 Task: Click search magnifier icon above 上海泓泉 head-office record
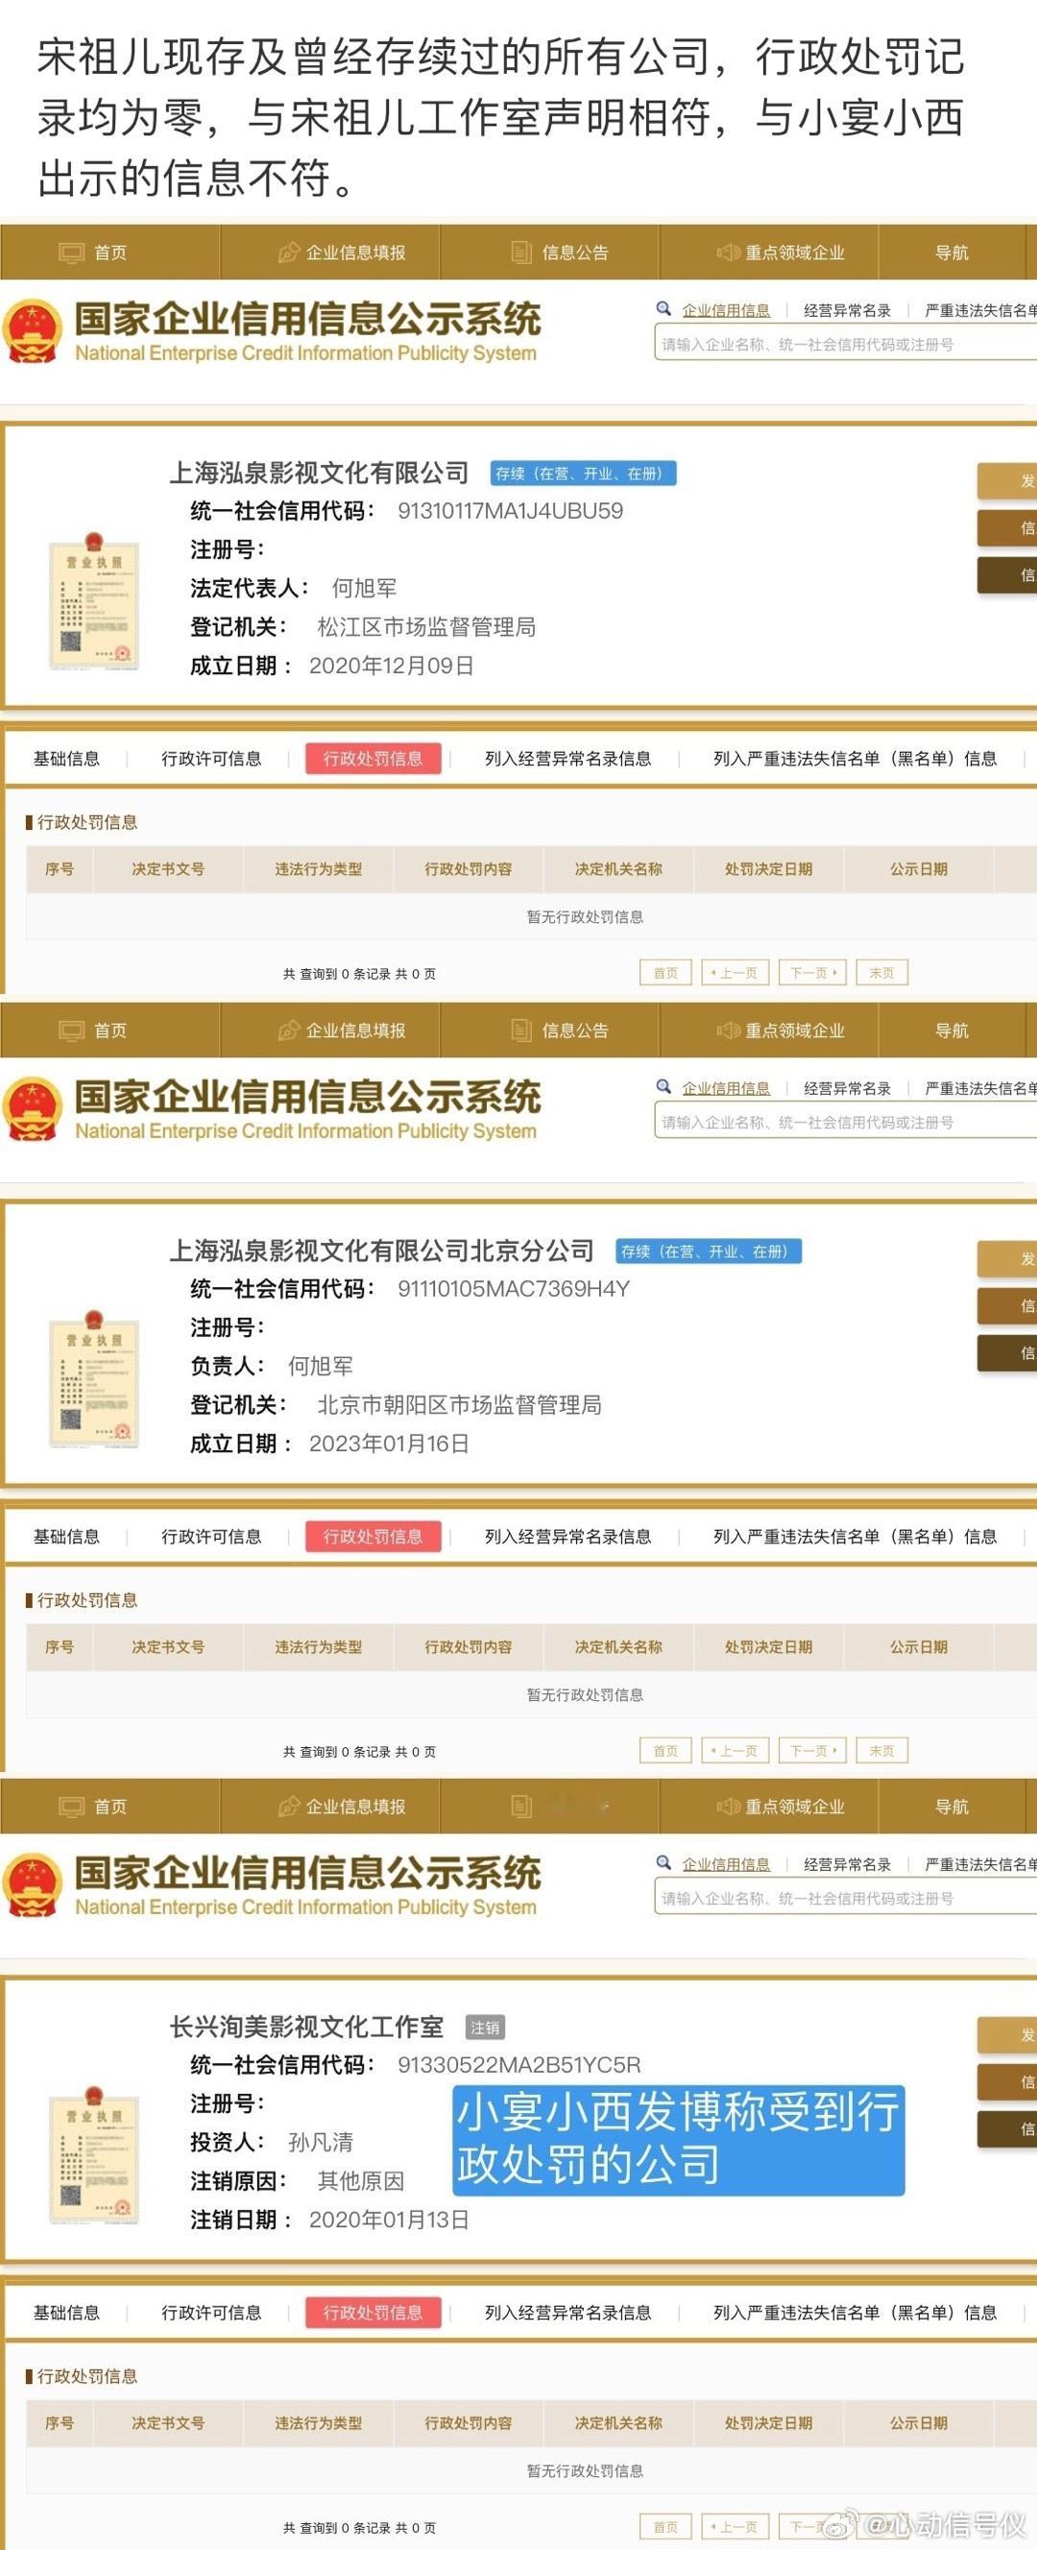(x=663, y=309)
